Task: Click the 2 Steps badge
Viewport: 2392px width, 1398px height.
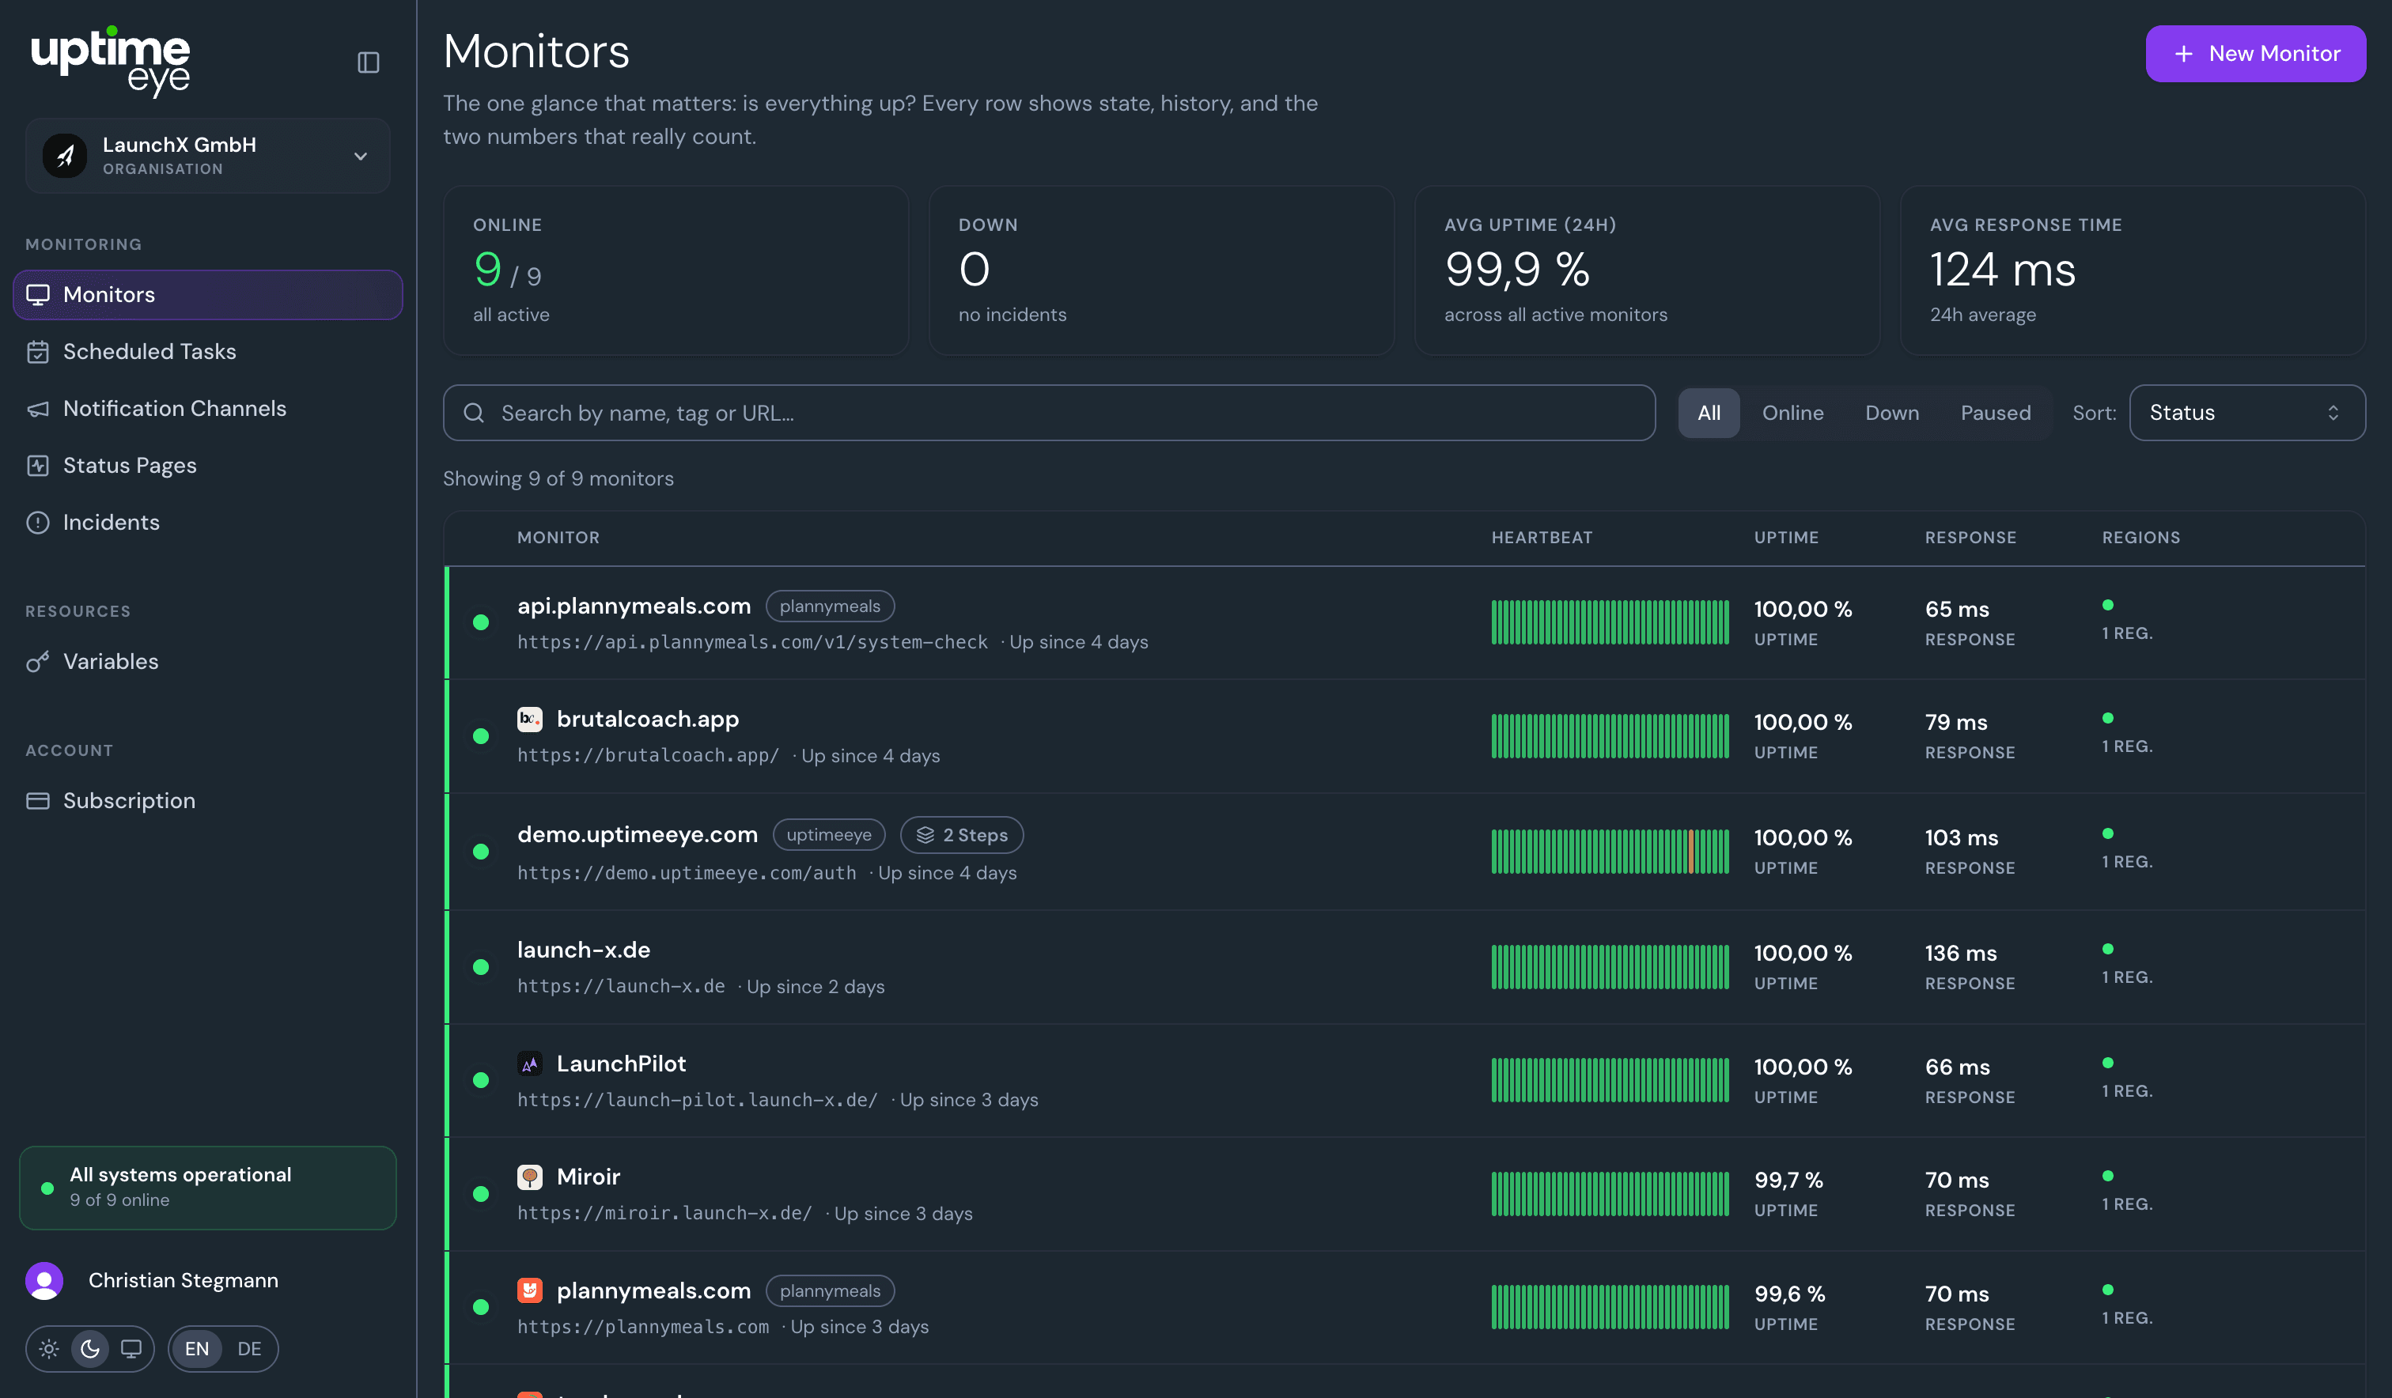Action: click(x=962, y=834)
